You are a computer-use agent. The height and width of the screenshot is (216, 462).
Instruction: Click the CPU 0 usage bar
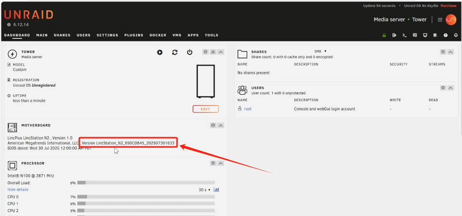[146, 197]
